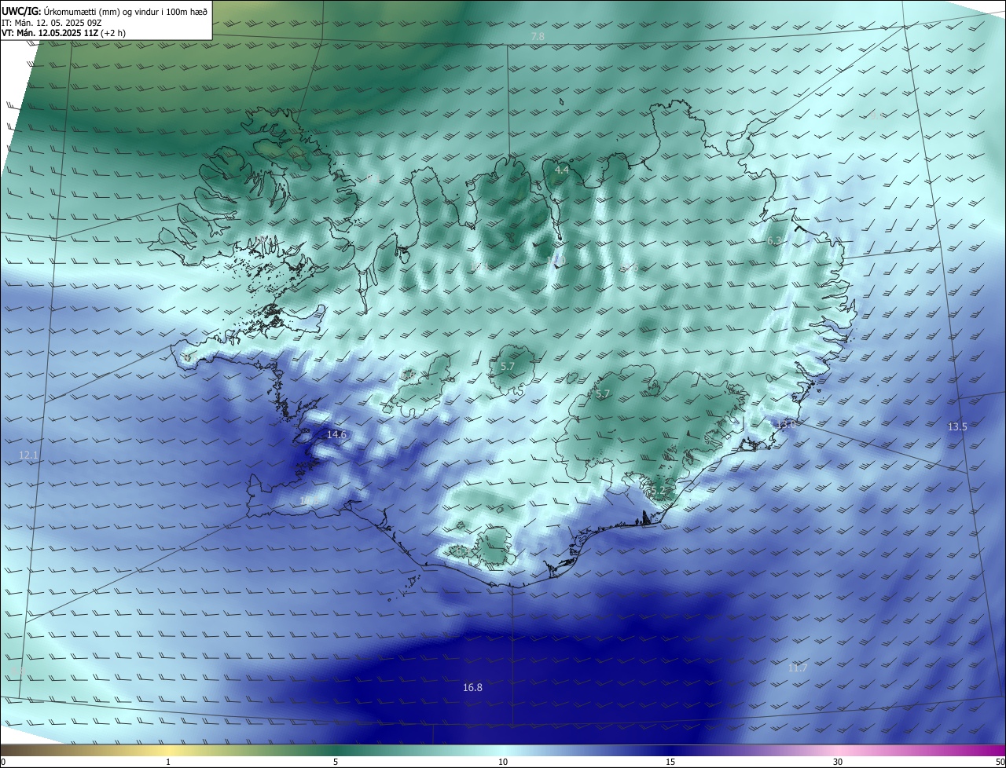Click the UWC/IG map title line
The image size is (1006, 768).
click(x=105, y=11)
